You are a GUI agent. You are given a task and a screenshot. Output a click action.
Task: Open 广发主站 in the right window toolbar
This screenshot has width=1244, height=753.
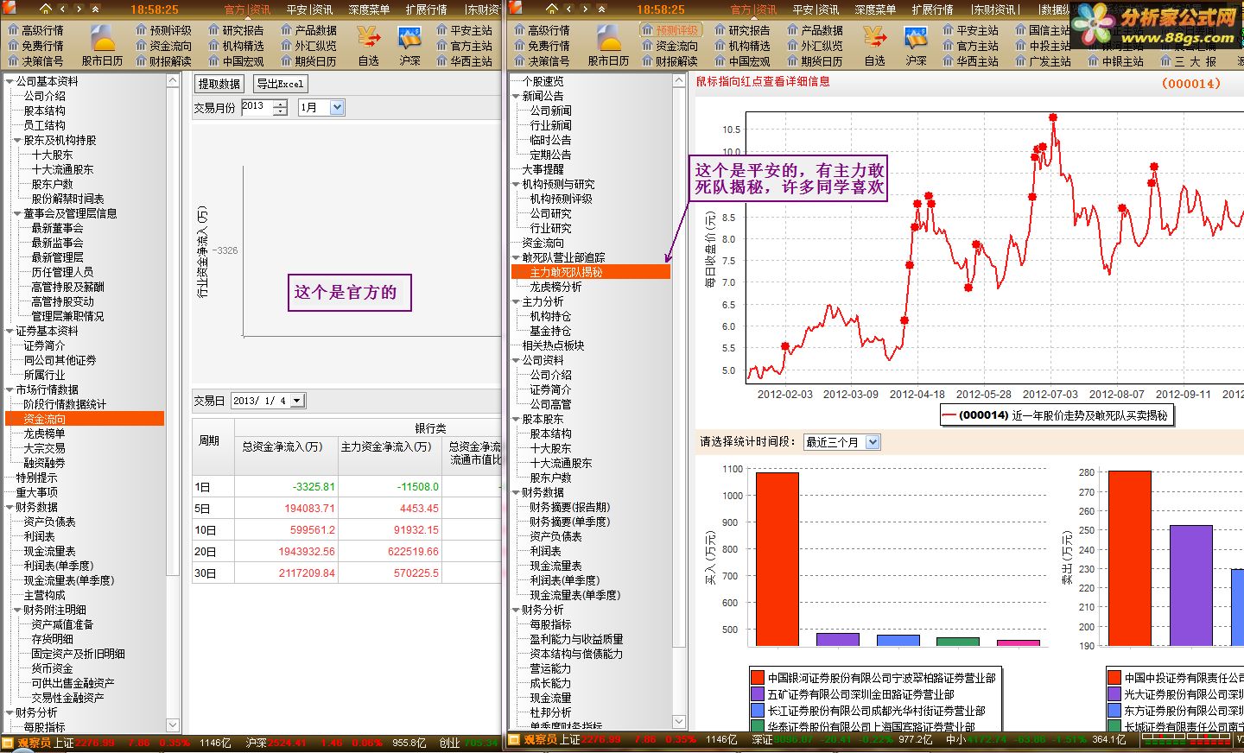point(1043,60)
